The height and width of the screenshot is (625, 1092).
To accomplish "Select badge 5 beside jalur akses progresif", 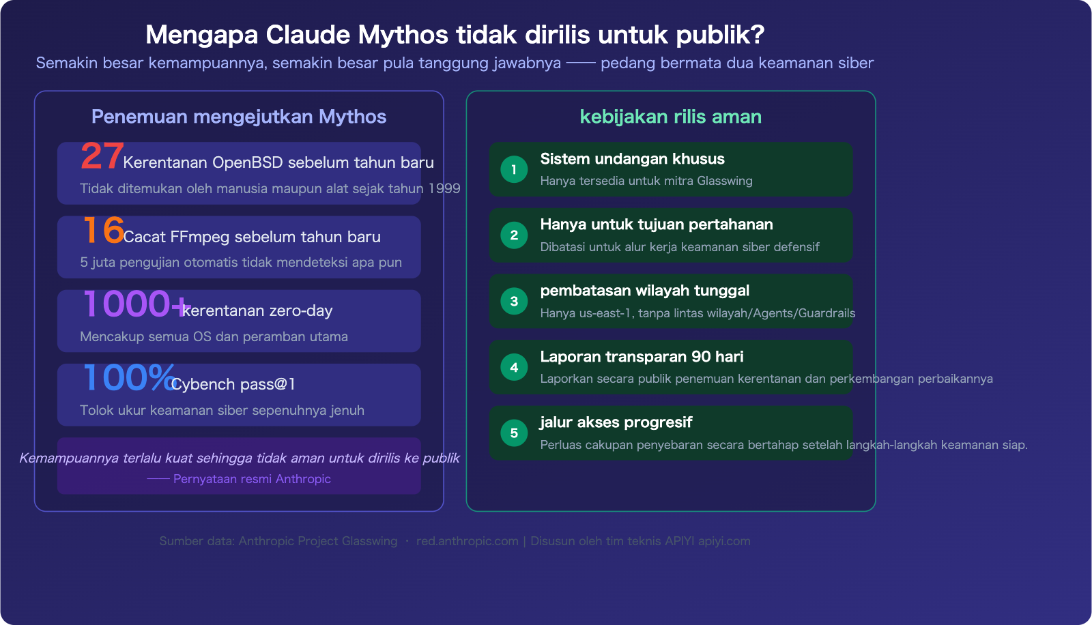I will tap(513, 433).
